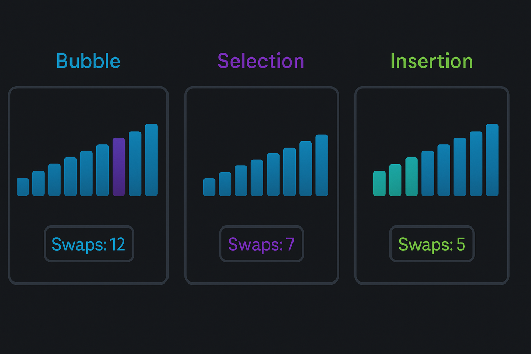Select the second-shortest bar in Selection chart
The image size is (531, 354).
225,184
